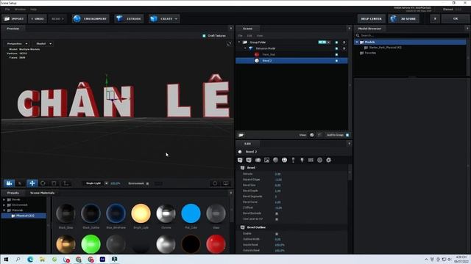This screenshot has height=264, width=471.
Task: Click the EXTRUDE button
Action: click(129, 18)
